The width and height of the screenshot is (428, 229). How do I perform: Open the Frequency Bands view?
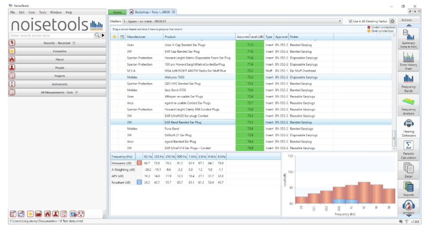[408, 83]
